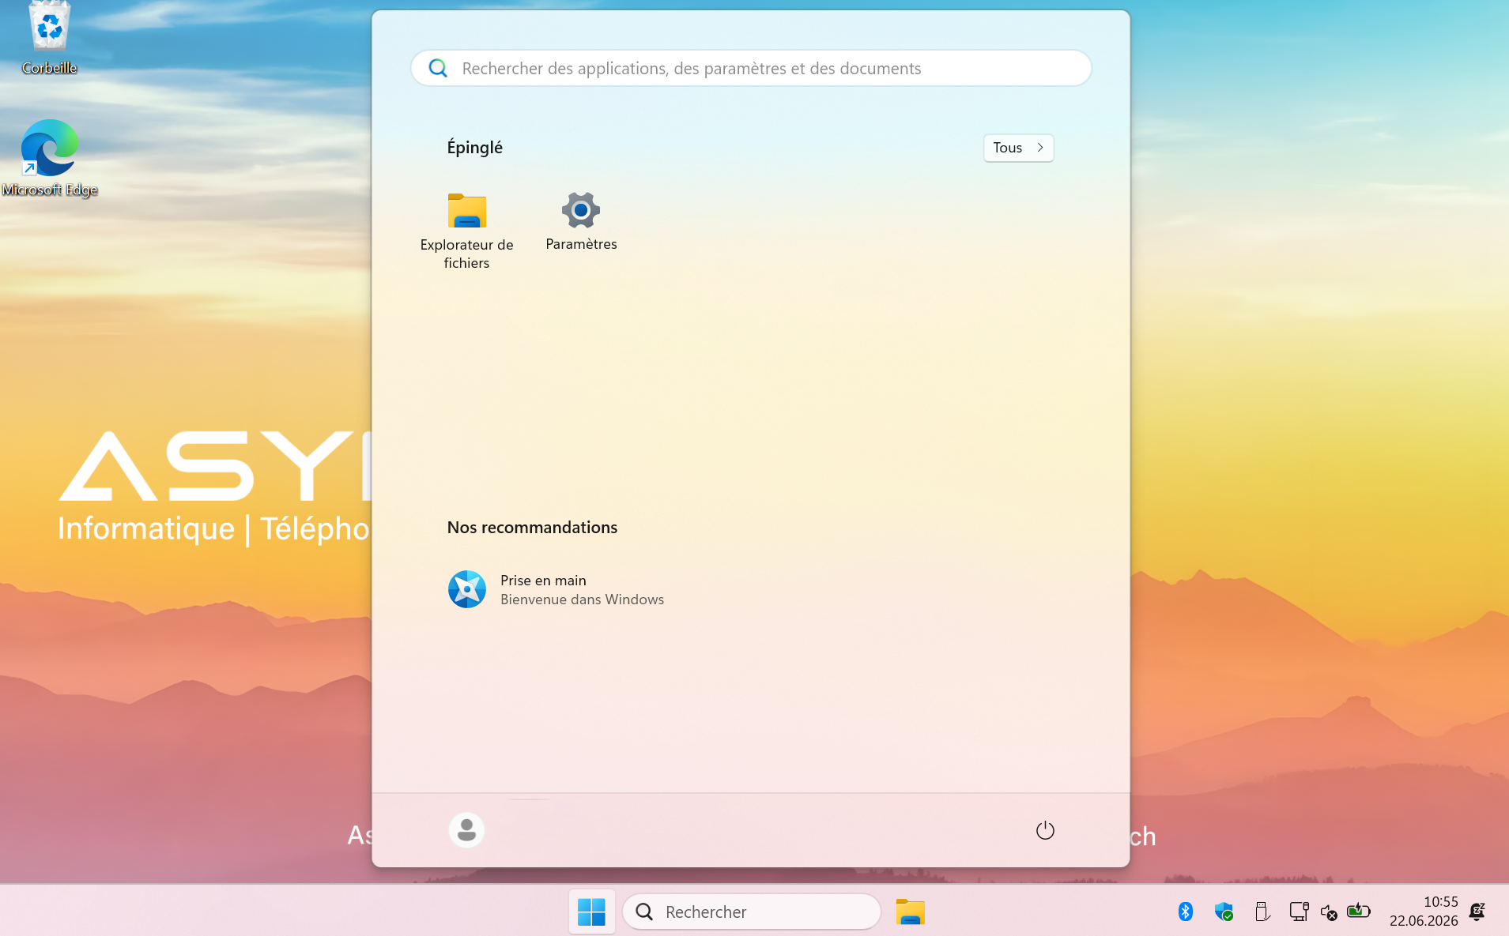This screenshot has width=1509, height=936.
Task: Select the Microsoft Edge desktop shortcut
Action: 49,158
